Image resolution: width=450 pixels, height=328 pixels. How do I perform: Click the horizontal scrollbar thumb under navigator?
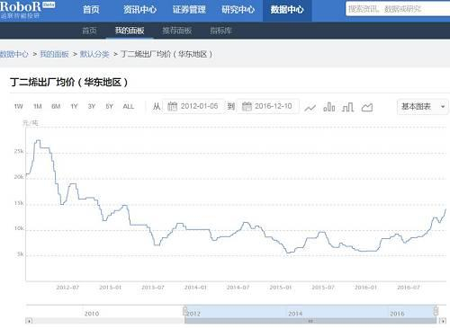point(310,321)
